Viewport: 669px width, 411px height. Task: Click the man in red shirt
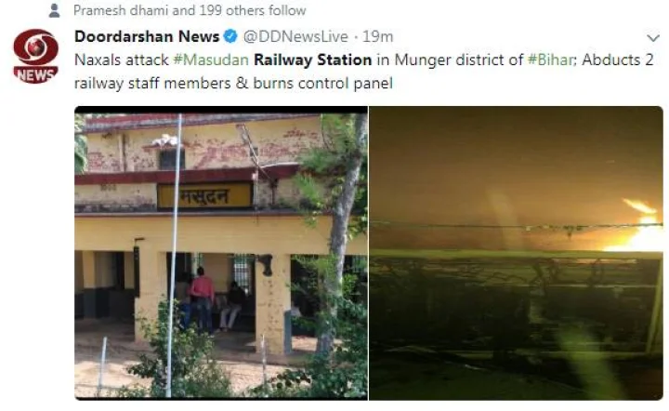(203, 299)
